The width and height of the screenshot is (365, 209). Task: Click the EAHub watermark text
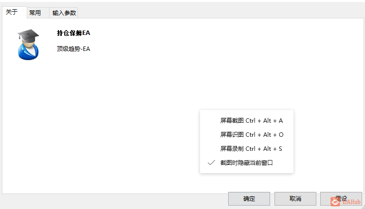click(351, 202)
